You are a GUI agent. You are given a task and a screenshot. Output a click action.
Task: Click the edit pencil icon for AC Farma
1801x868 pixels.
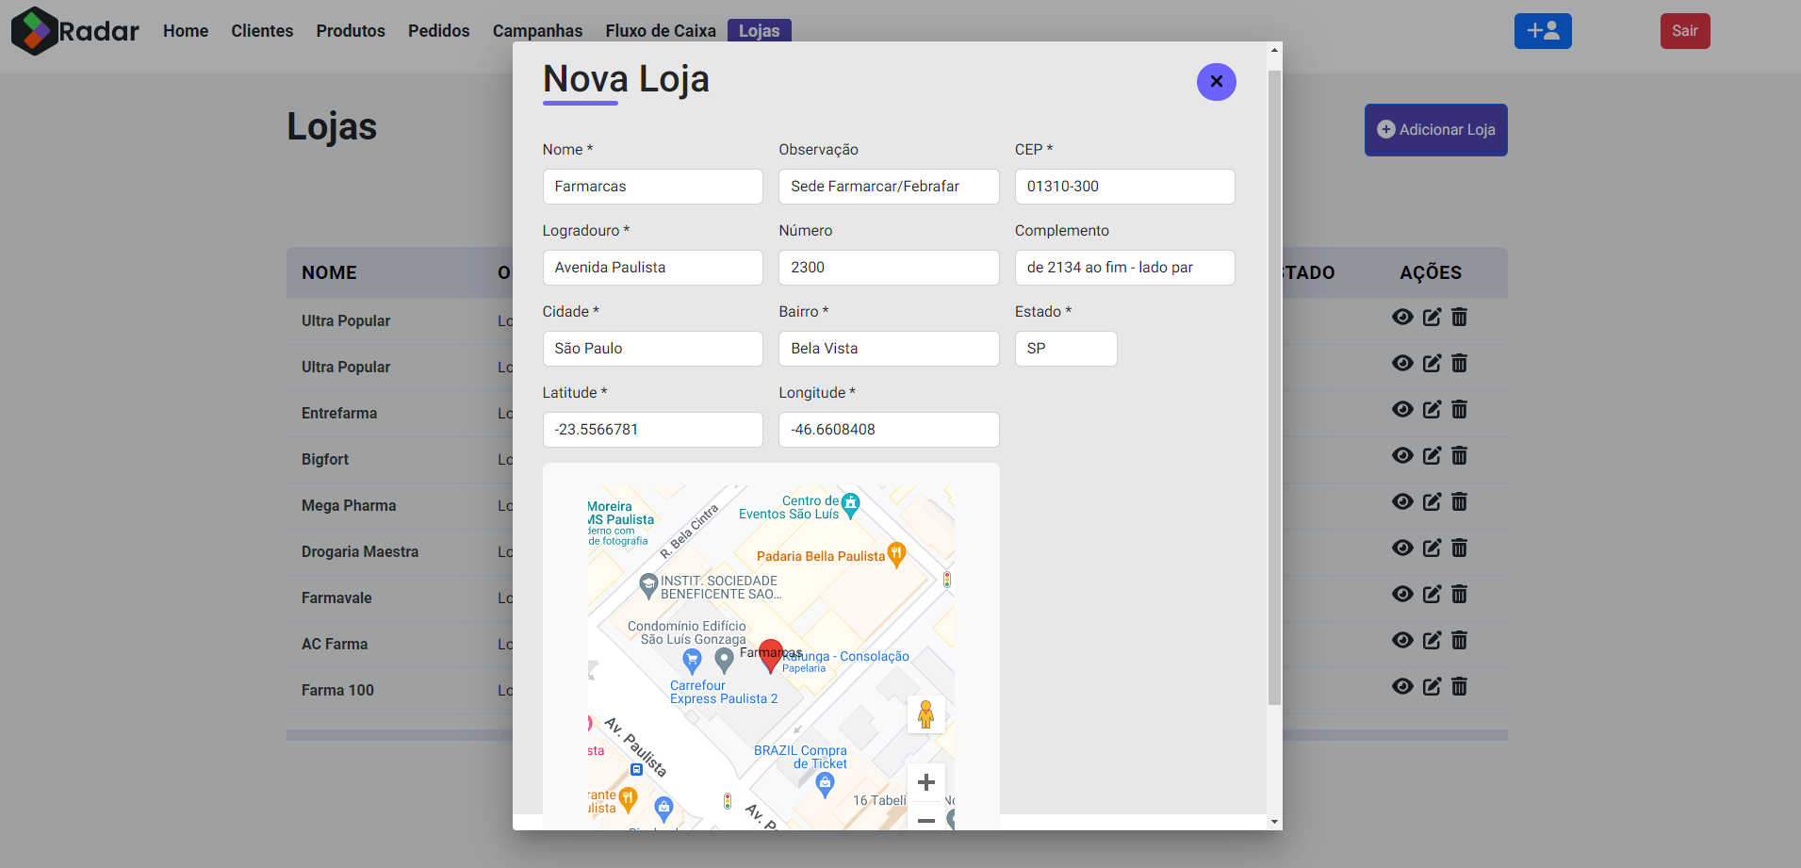[x=1432, y=640]
